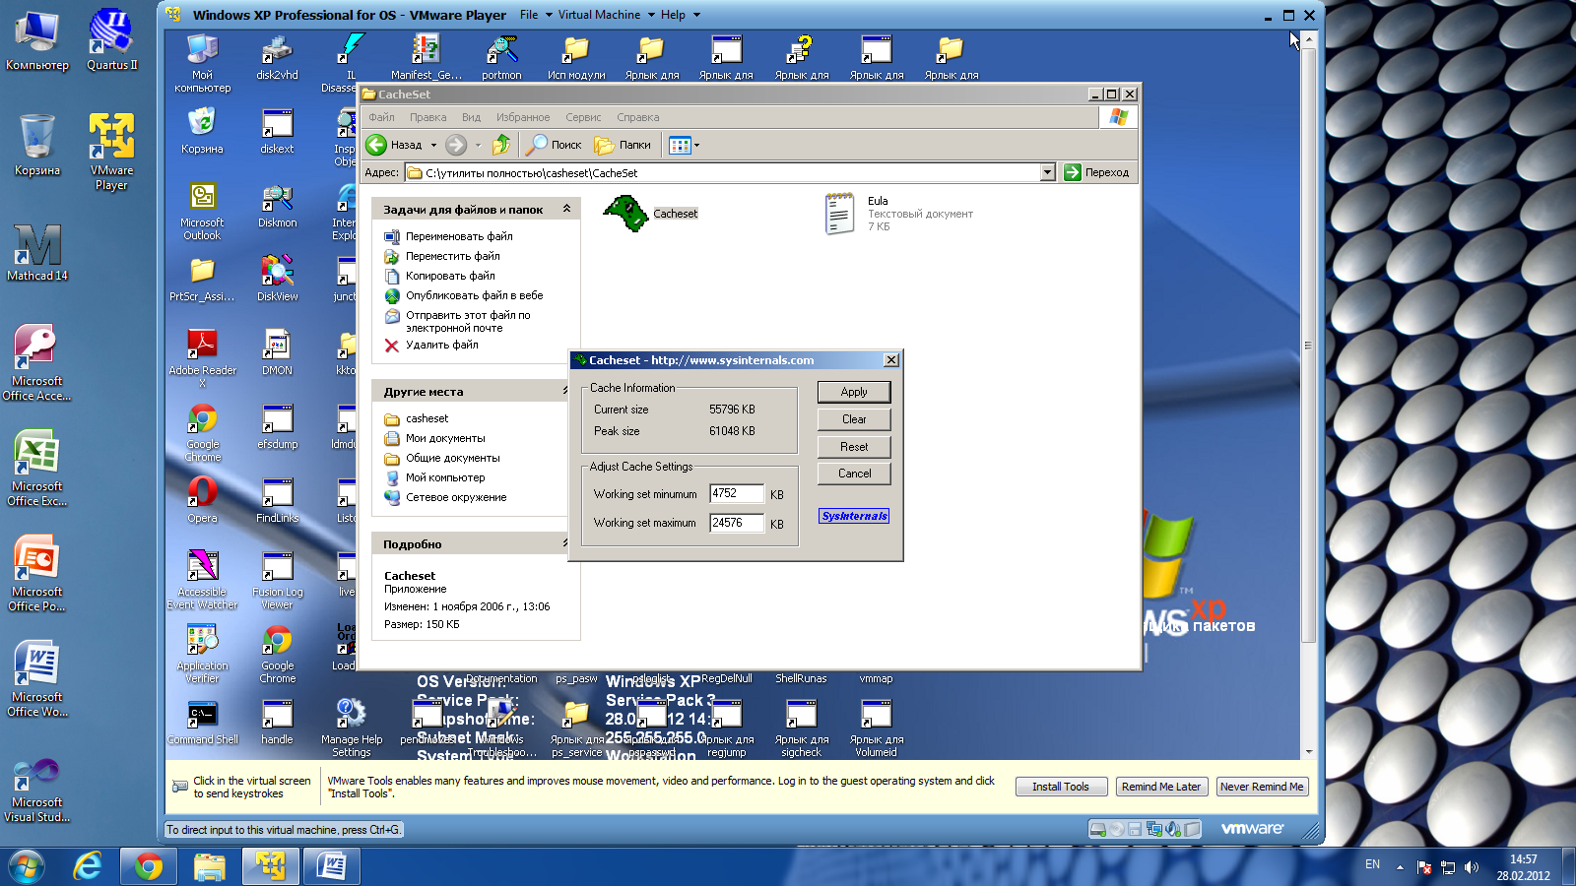
Task: Click the volume icon in system tray
Action: (x=1472, y=867)
